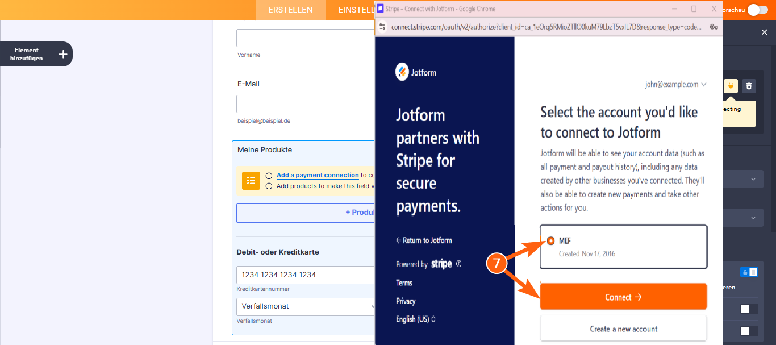Click the Jotform logo in Stripe popup
The width and height of the screenshot is (776, 345).
click(416, 72)
